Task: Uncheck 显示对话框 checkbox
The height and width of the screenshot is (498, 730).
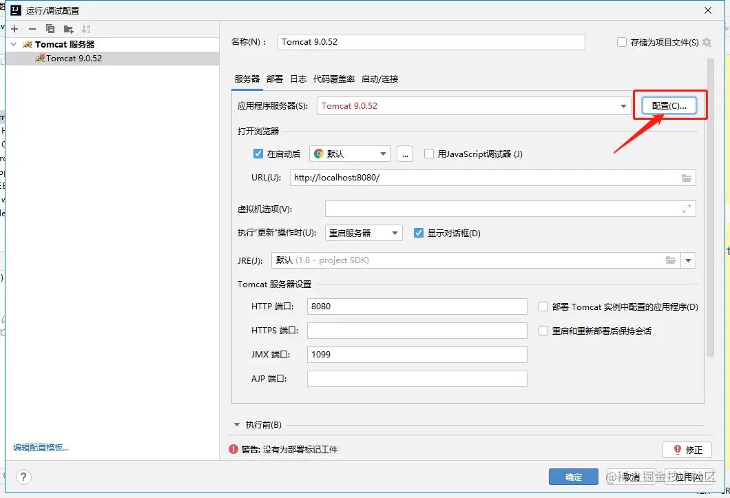Action: point(419,233)
